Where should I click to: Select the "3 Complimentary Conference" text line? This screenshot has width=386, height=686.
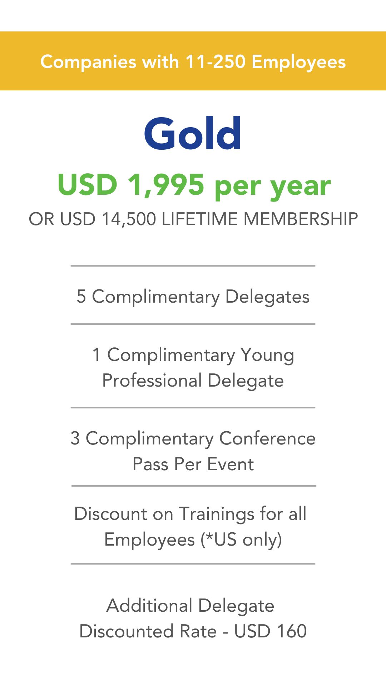[x=193, y=438]
